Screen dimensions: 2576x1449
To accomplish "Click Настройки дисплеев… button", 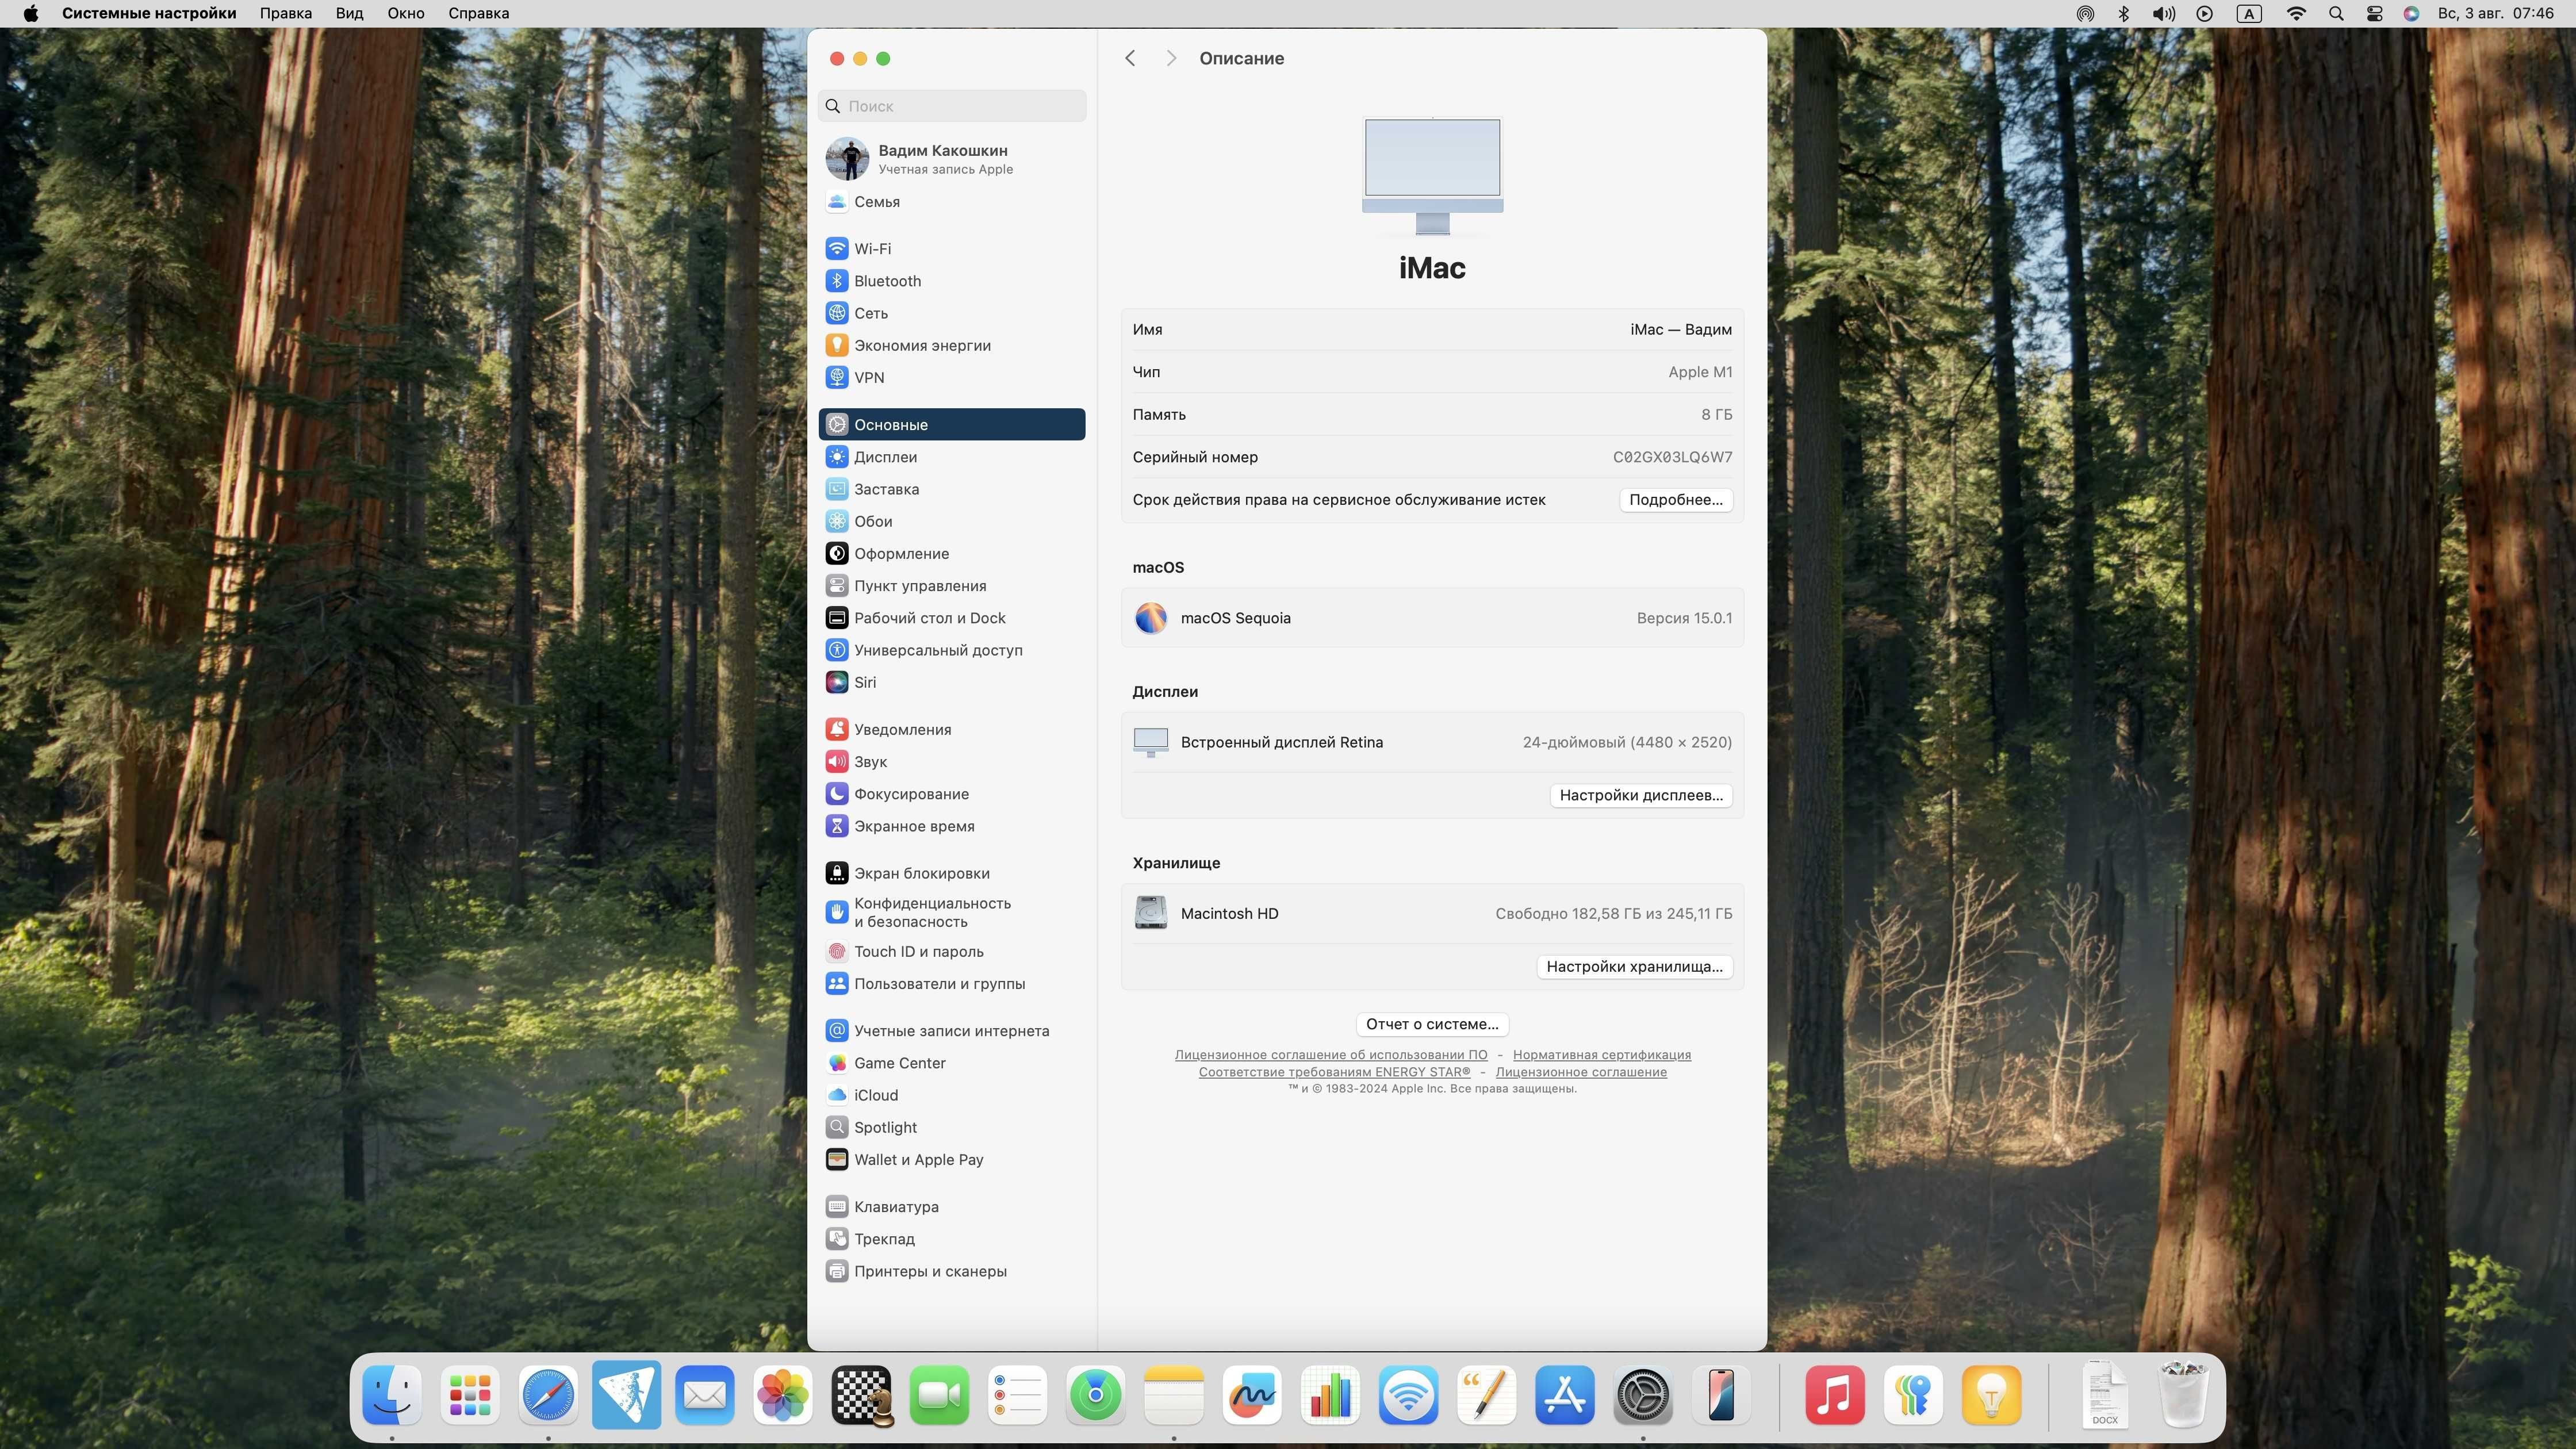I will click(1641, 795).
